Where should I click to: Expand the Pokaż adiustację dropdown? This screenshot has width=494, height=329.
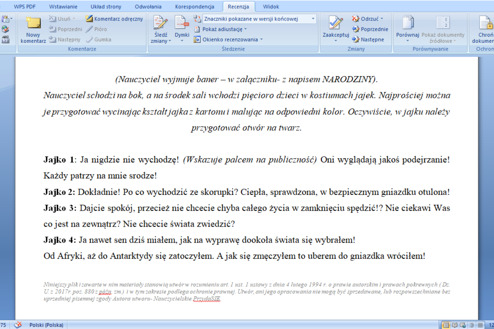tap(220, 29)
